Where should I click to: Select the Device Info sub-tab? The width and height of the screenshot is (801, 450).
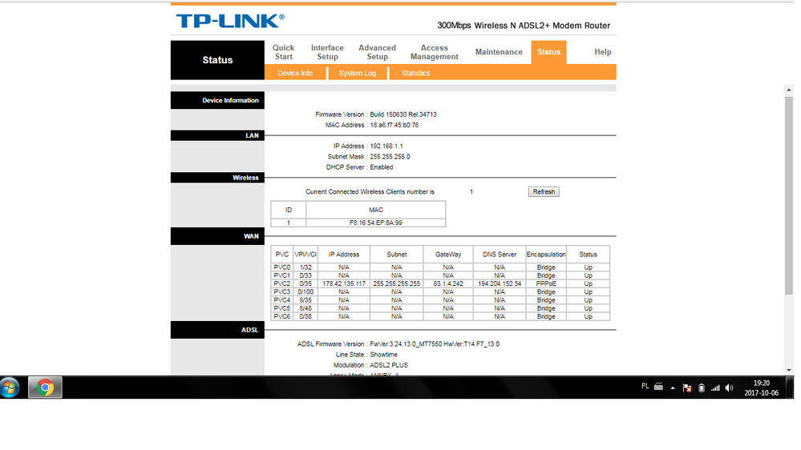coord(295,73)
